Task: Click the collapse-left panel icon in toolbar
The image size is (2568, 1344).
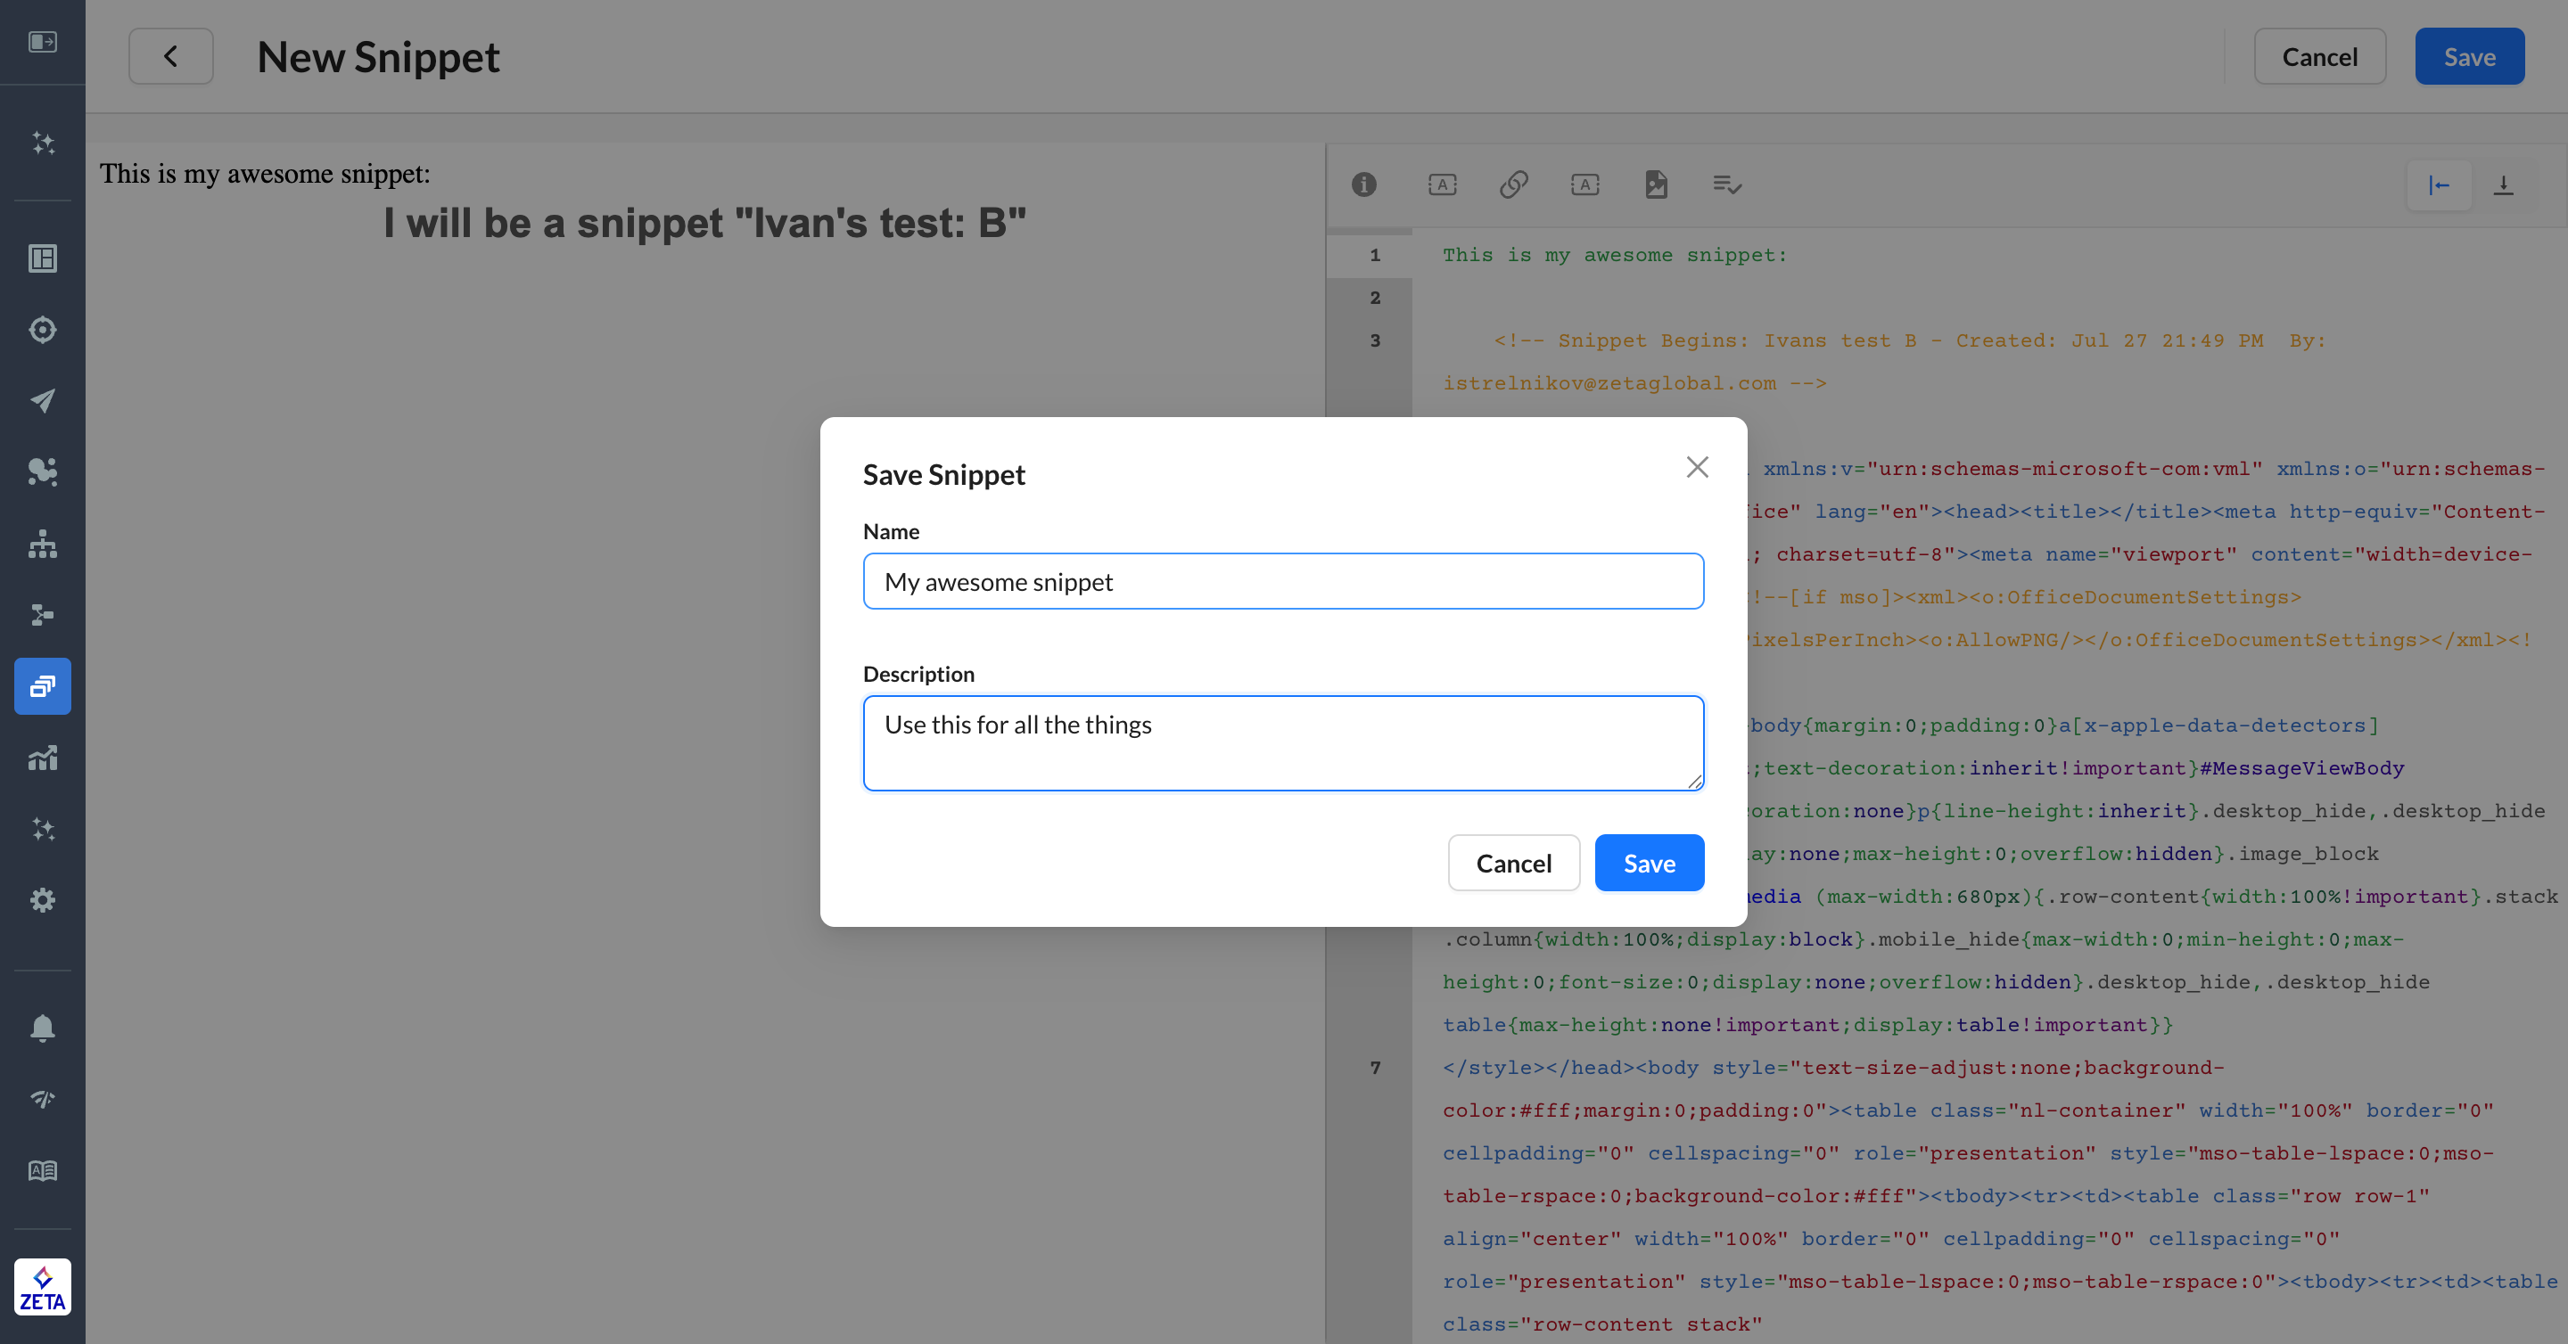Action: (2439, 184)
